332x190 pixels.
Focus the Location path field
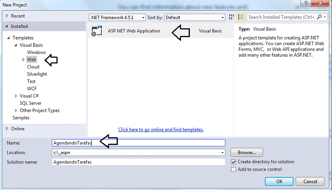(x=138, y=153)
